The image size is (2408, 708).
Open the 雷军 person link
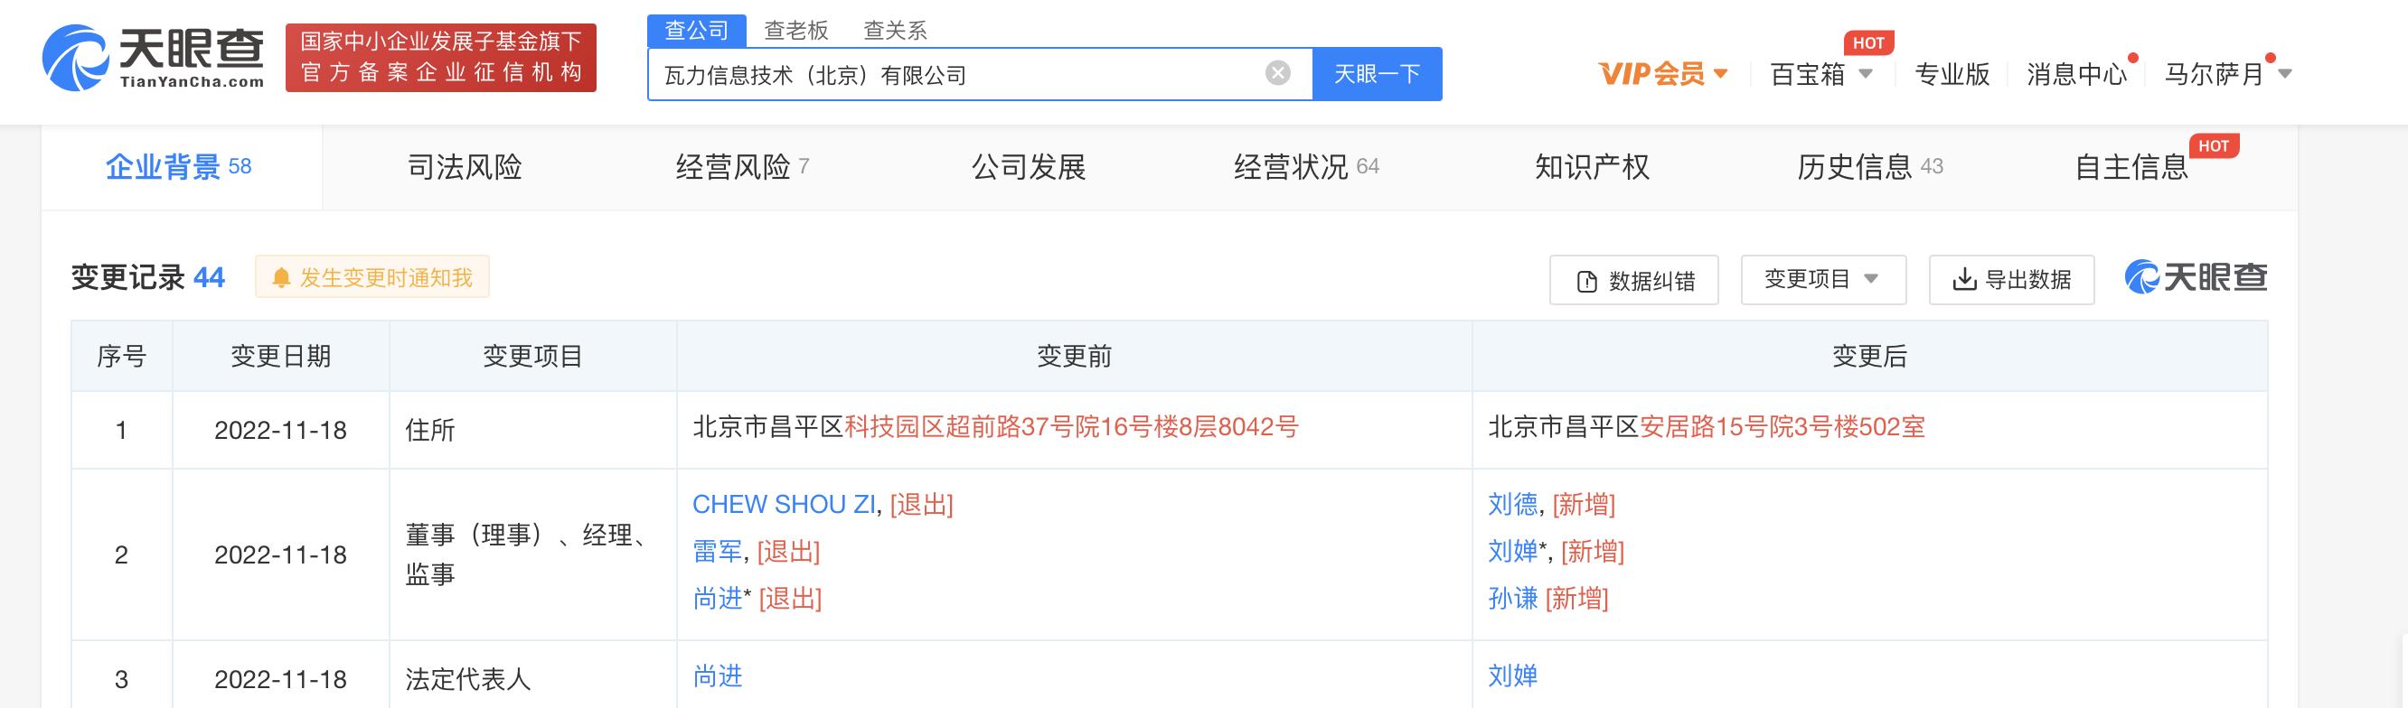(717, 551)
